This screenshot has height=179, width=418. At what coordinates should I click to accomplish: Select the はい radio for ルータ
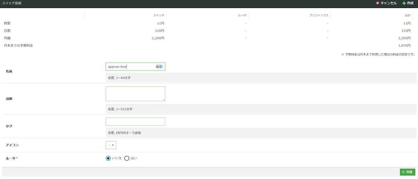[x=127, y=158]
